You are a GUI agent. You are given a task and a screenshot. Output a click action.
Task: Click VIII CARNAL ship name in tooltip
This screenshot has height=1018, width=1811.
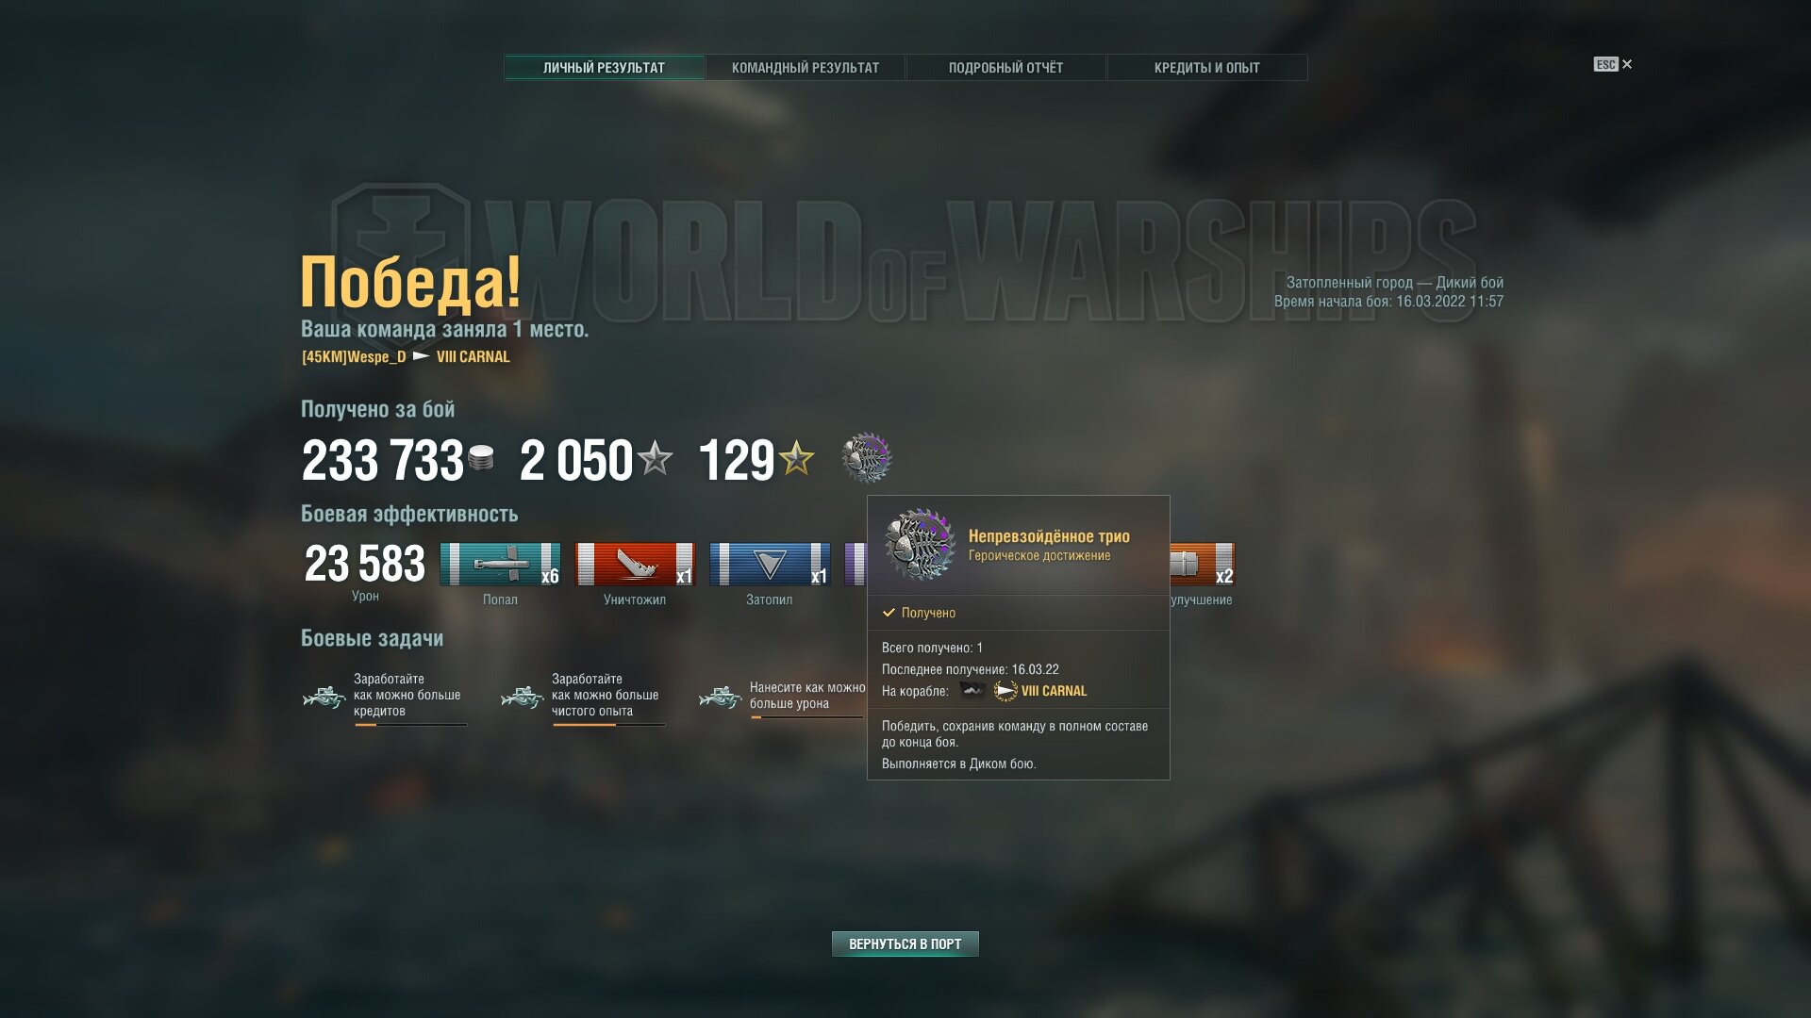click(1054, 691)
